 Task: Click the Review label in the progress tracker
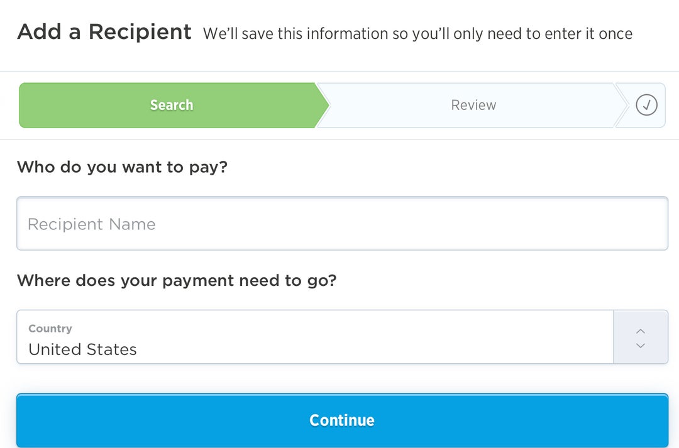(x=473, y=105)
